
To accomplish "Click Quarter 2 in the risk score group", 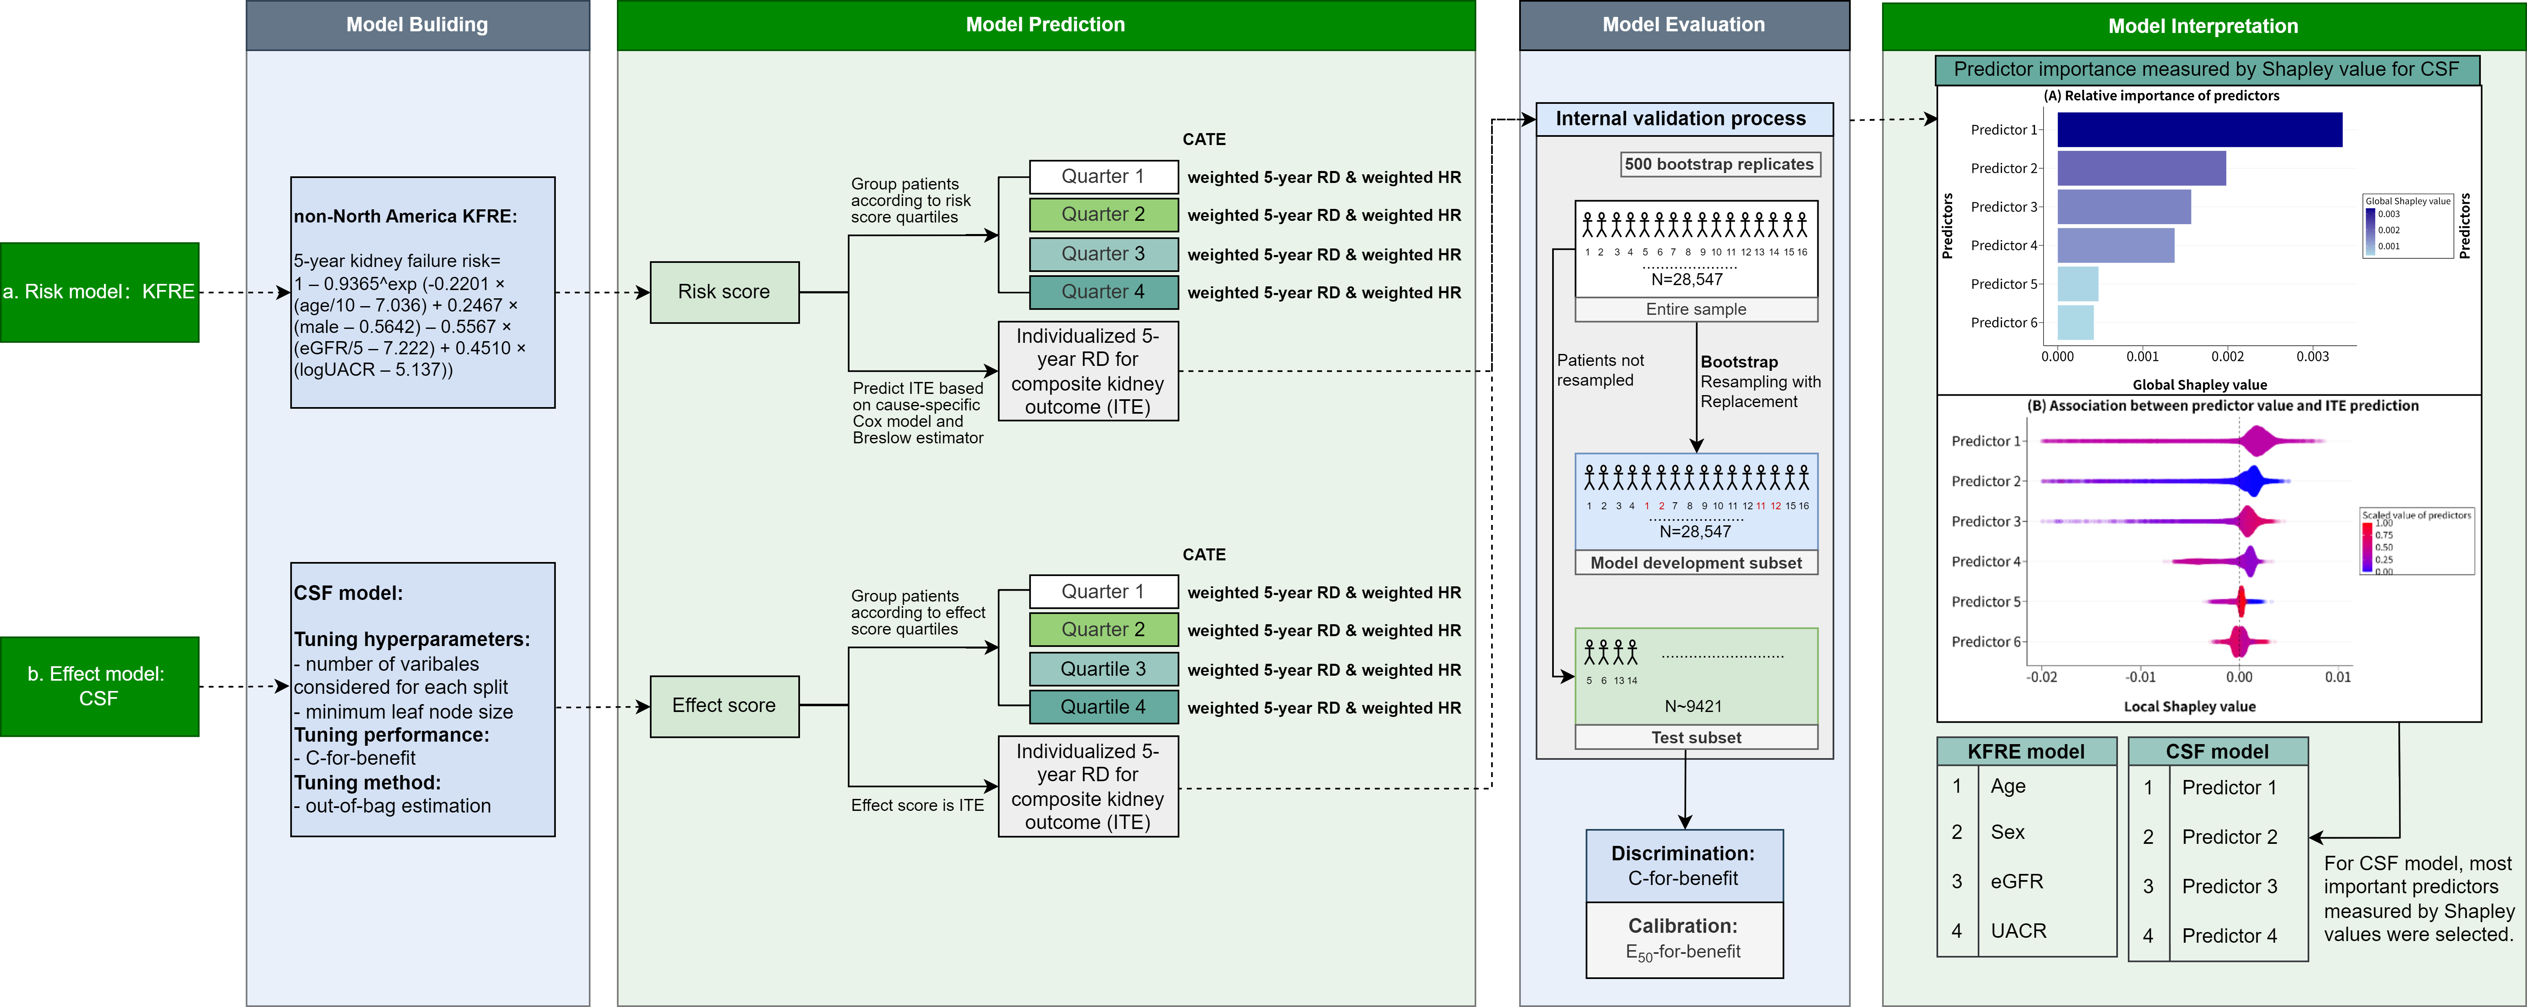I will [1104, 215].
